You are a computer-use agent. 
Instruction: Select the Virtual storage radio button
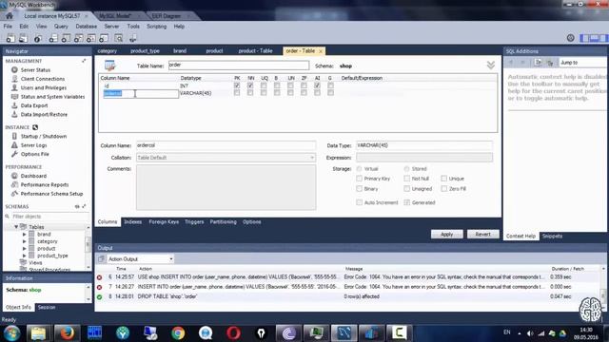pyautogui.click(x=360, y=169)
